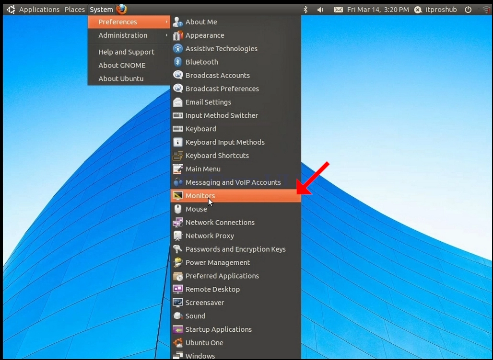Open the volume control in panel
Viewport: 493px width, 360px height.
coord(320,10)
